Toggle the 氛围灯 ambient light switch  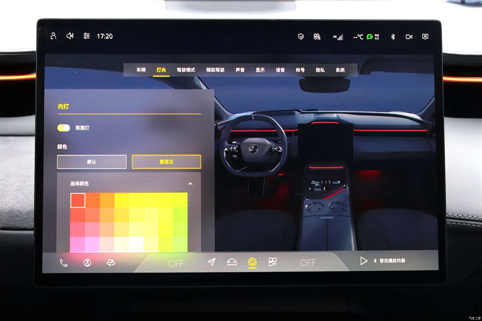click(x=64, y=128)
